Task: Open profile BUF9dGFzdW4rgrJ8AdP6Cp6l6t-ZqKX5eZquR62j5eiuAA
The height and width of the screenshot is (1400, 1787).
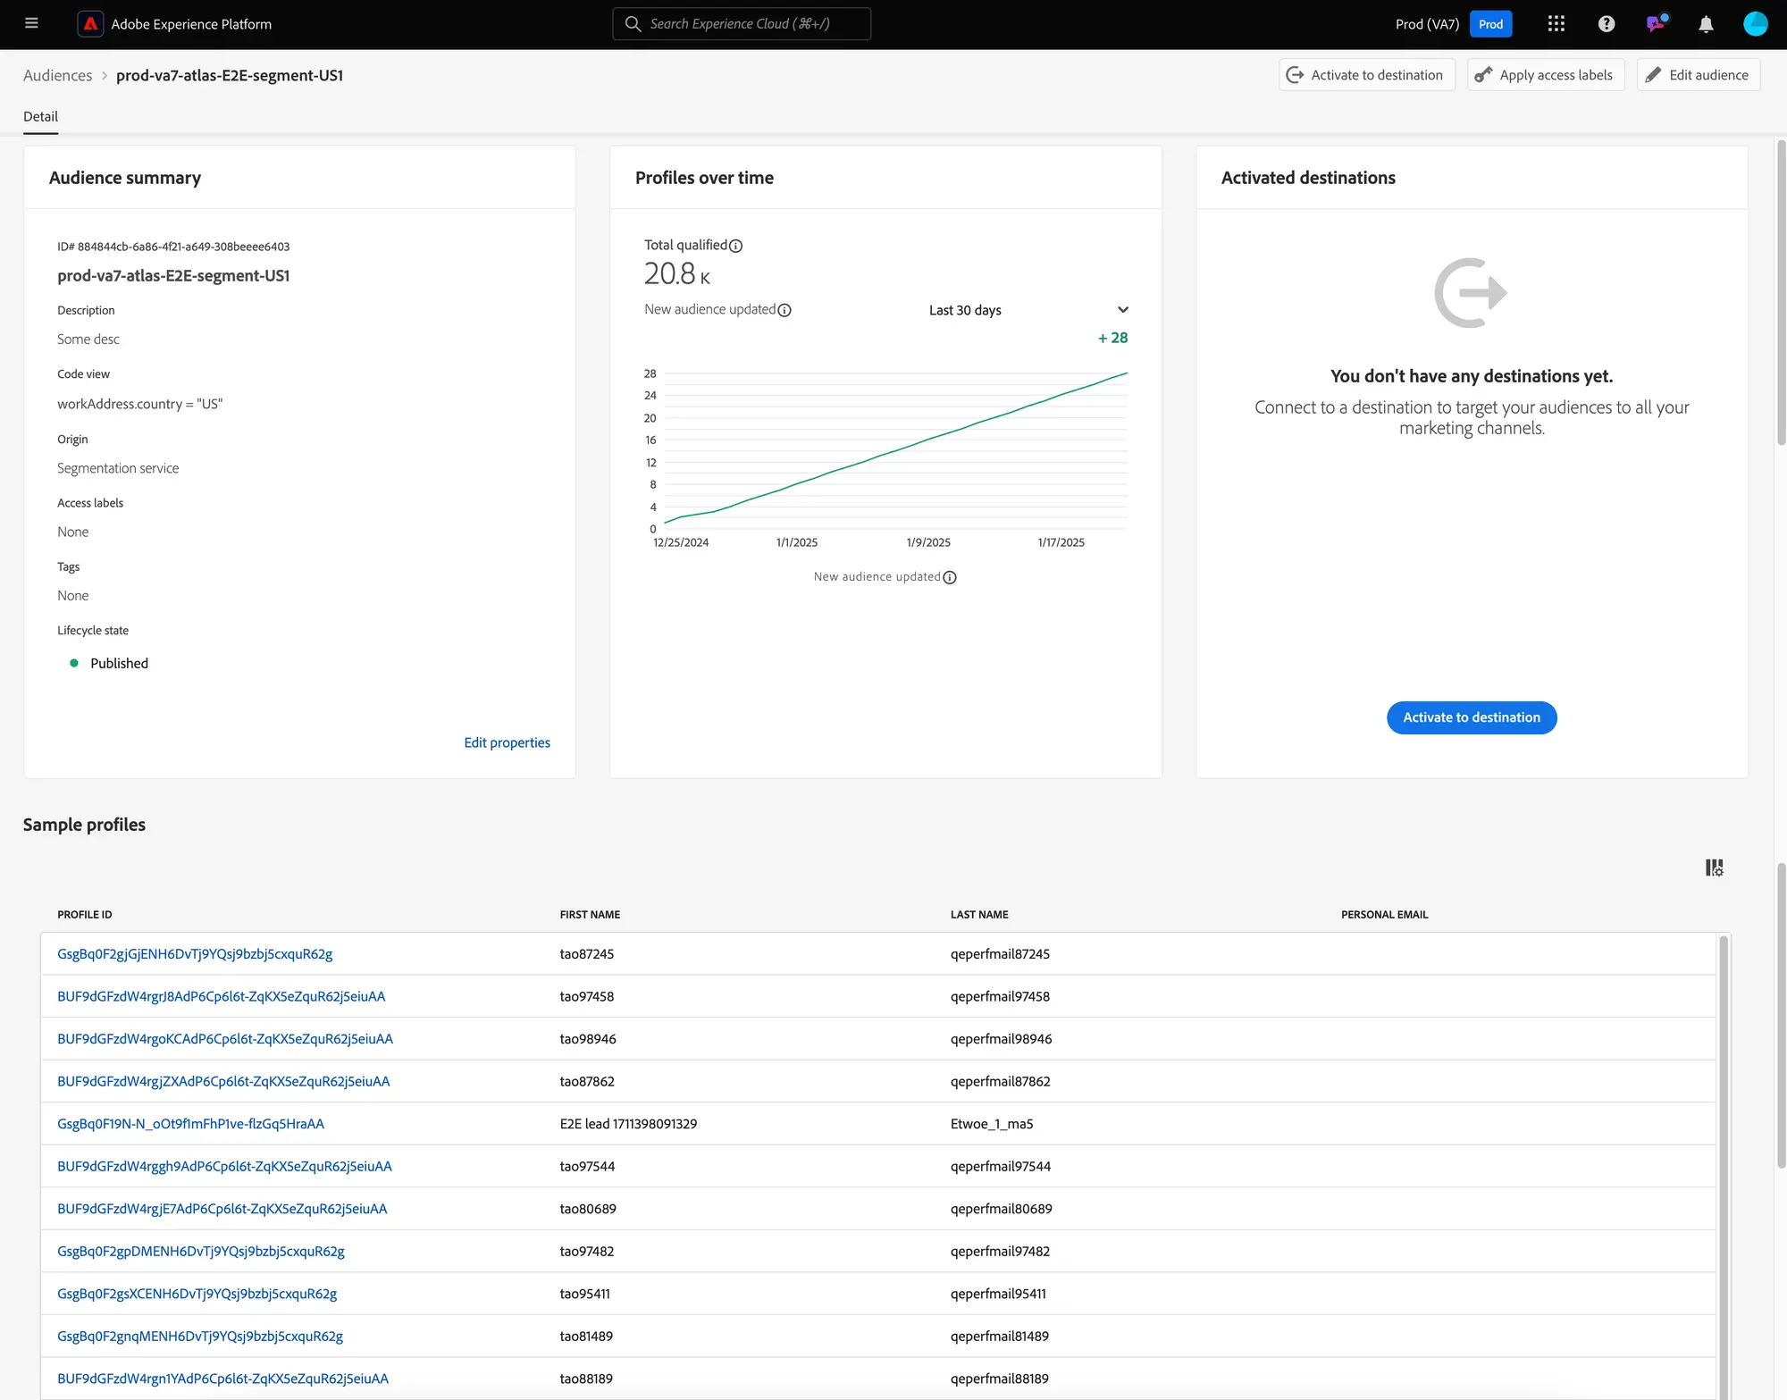Action: tap(222, 996)
